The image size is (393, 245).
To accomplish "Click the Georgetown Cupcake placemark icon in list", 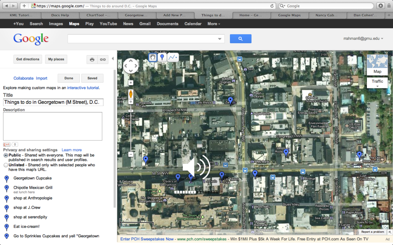I will point(7,178).
